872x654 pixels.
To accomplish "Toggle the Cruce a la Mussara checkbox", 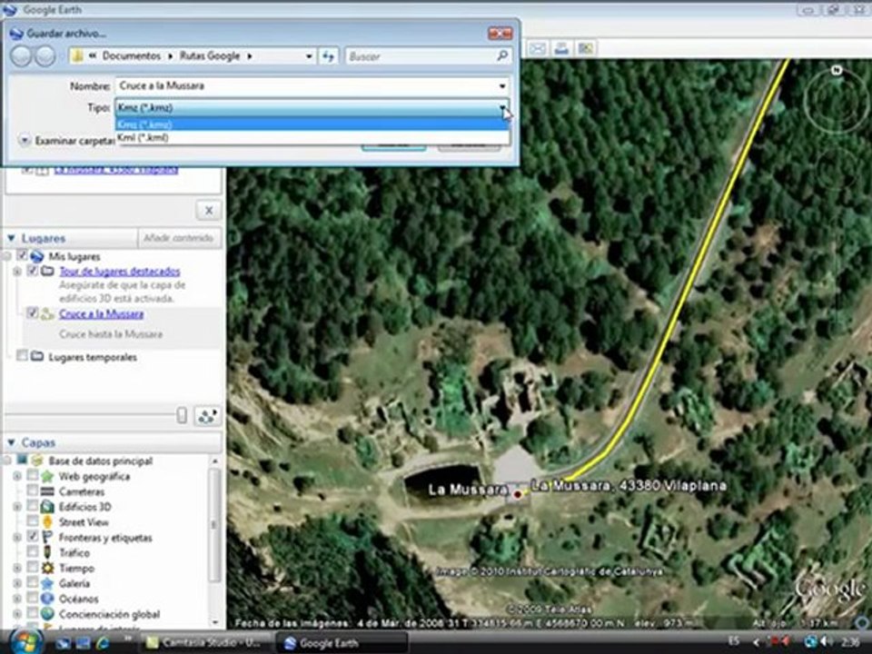I will [x=33, y=313].
